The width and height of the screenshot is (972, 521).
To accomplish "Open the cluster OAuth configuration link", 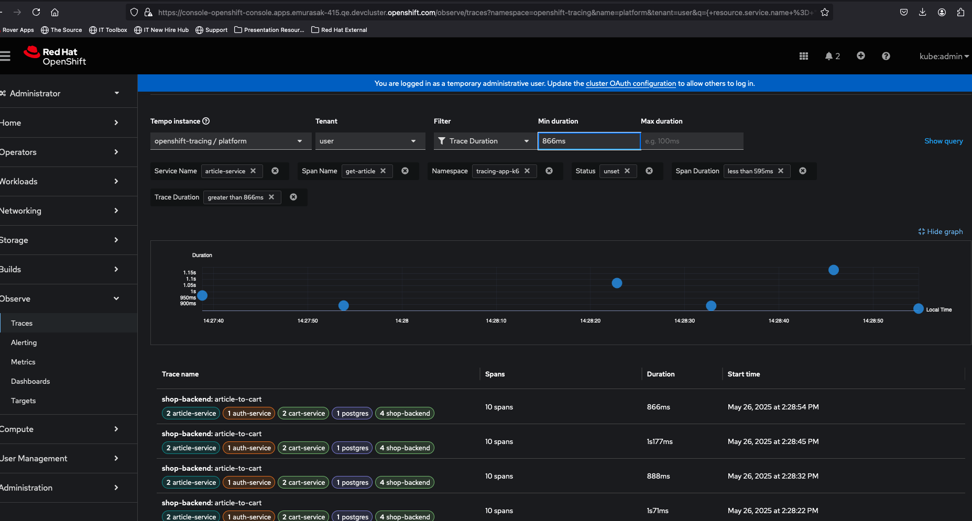I will coord(630,83).
